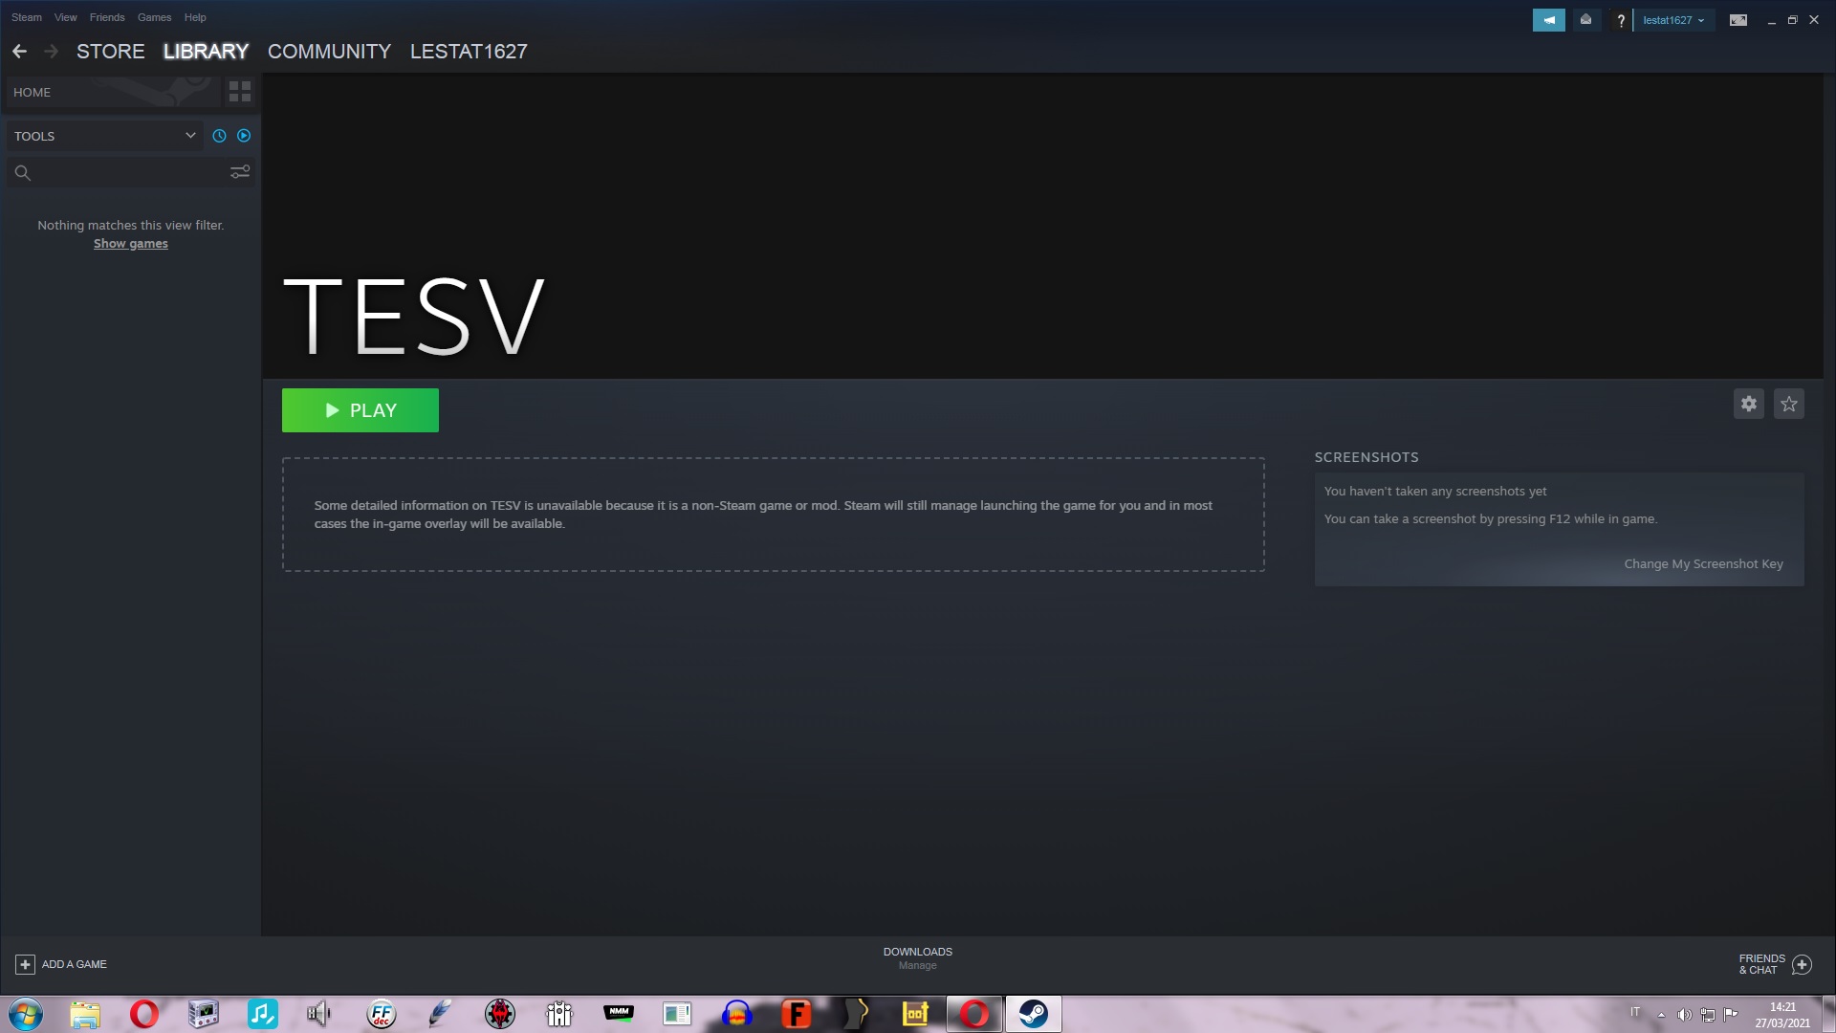Open the Help menu

(195, 17)
